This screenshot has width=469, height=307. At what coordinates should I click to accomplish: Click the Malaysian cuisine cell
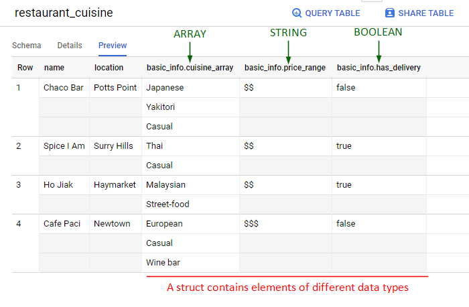coord(190,185)
